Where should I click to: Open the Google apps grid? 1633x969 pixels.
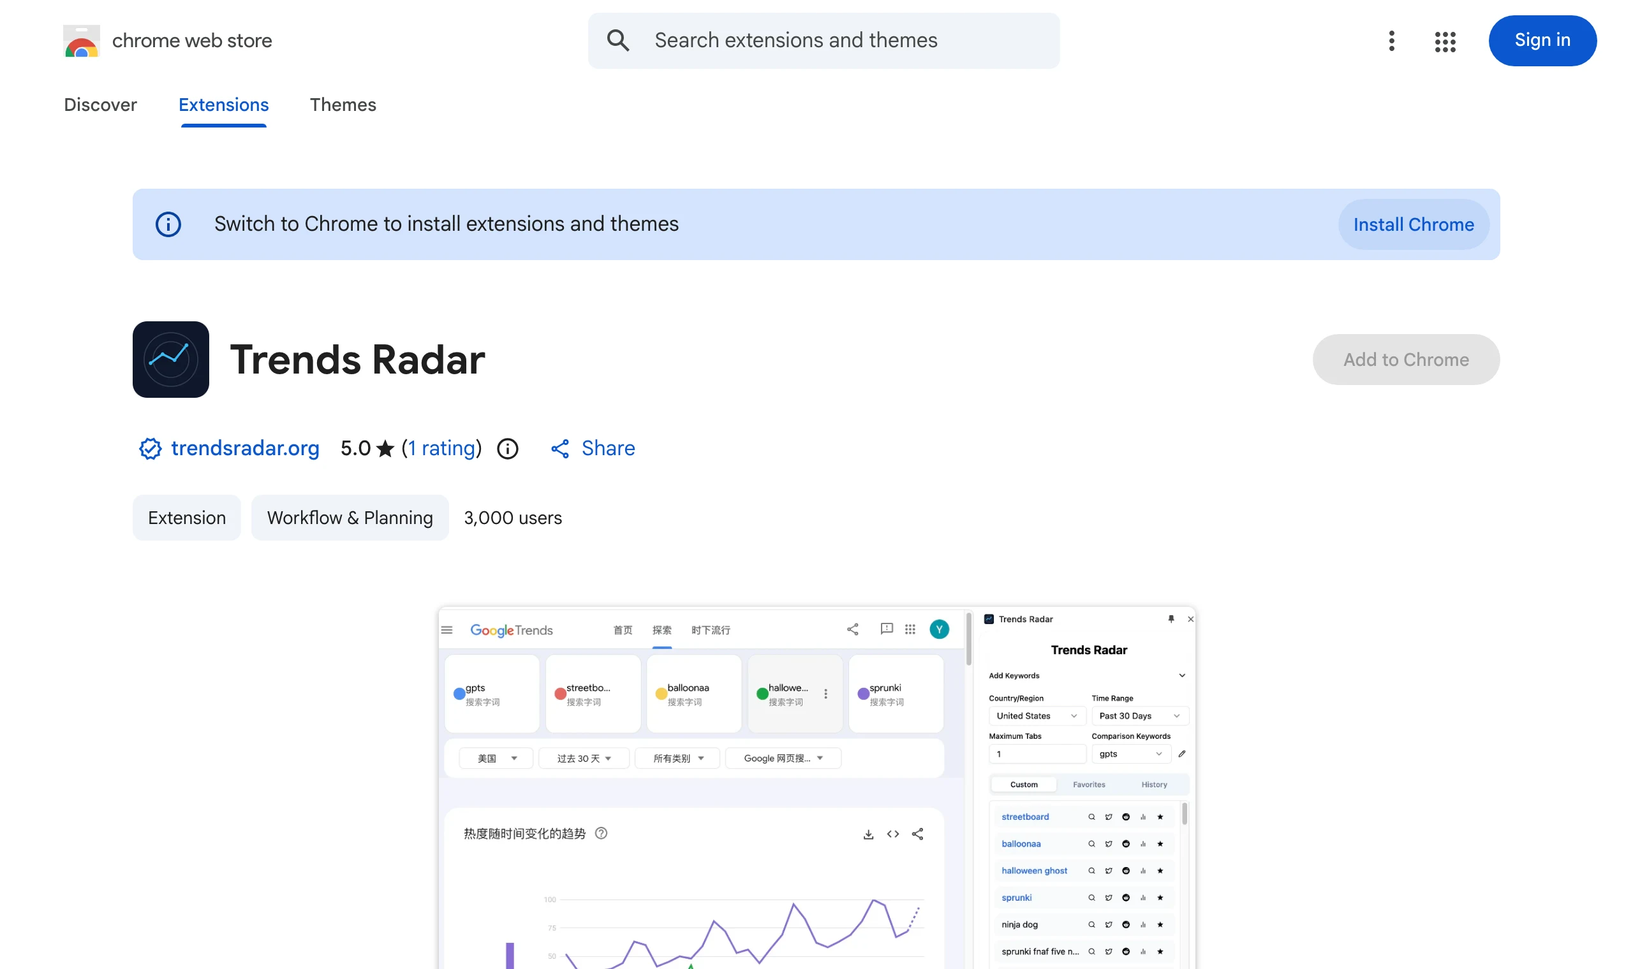tap(1445, 41)
